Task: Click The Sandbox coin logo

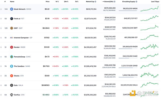Action: (12, 66)
